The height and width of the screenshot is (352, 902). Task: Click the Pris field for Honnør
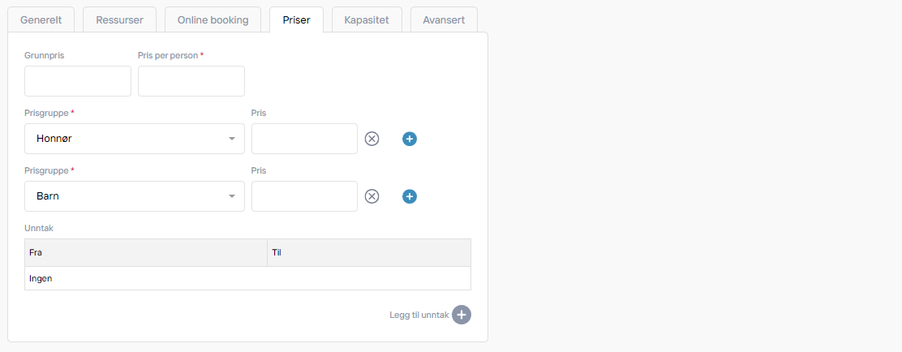(304, 139)
